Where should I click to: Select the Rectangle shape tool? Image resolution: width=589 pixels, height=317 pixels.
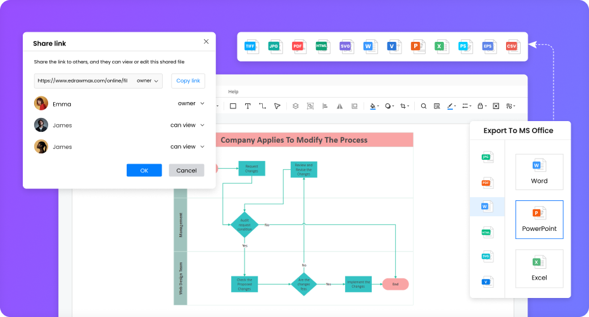click(x=232, y=107)
